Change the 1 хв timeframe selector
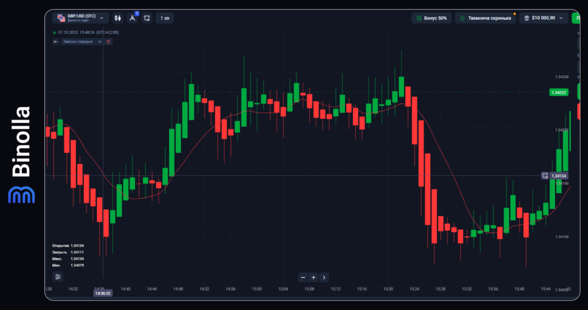The width and height of the screenshot is (588, 310). tap(165, 18)
